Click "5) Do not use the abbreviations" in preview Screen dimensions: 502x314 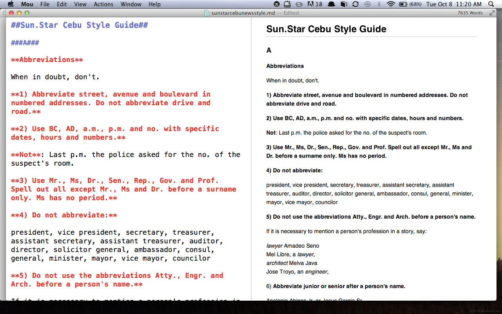click(371, 217)
